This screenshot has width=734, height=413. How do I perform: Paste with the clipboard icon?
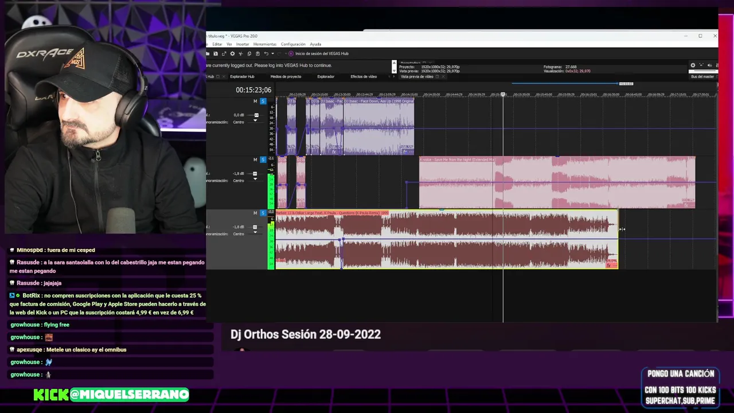click(x=257, y=53)
